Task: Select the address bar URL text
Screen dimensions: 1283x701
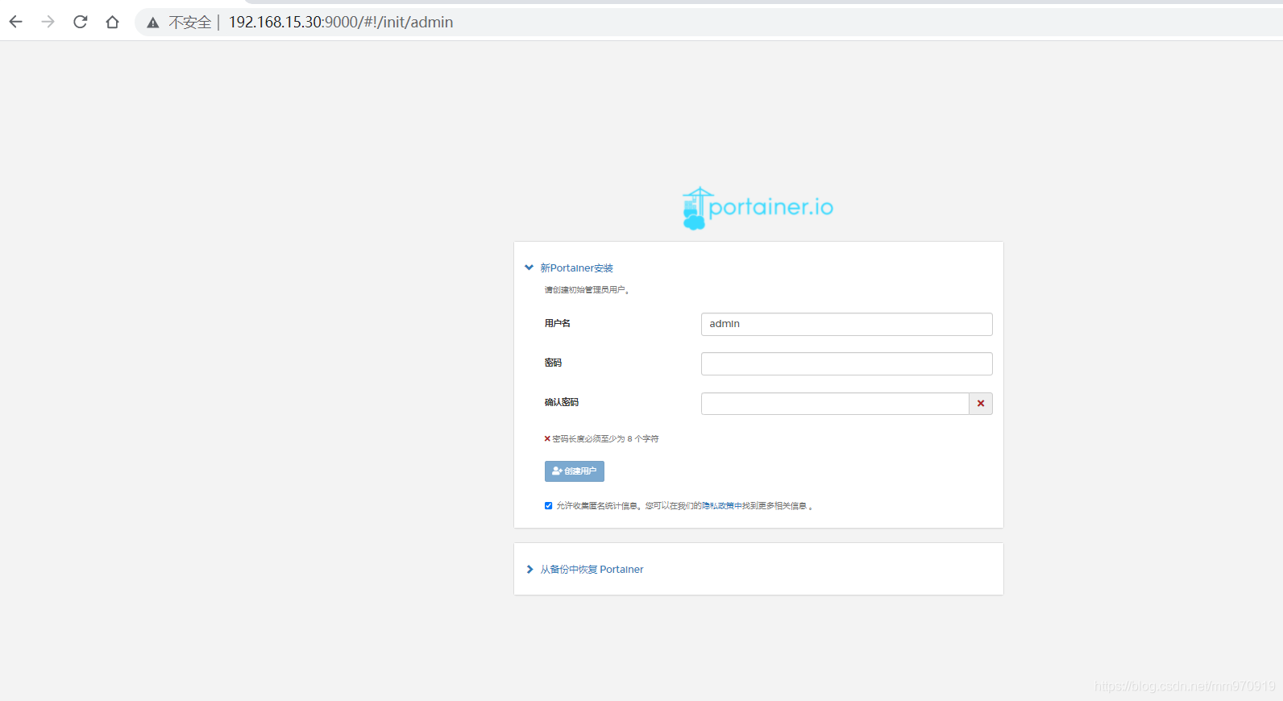Action: pos(341,23)
